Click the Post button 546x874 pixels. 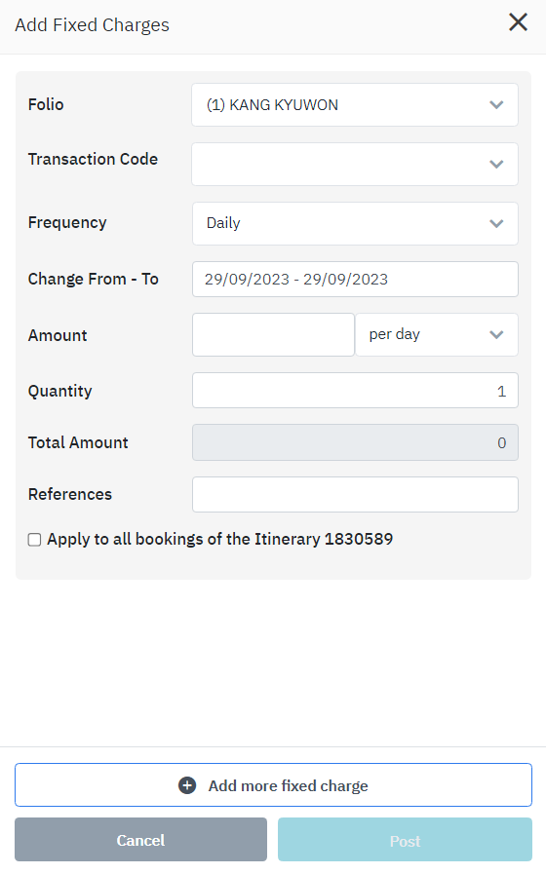[x=405, y=840]
